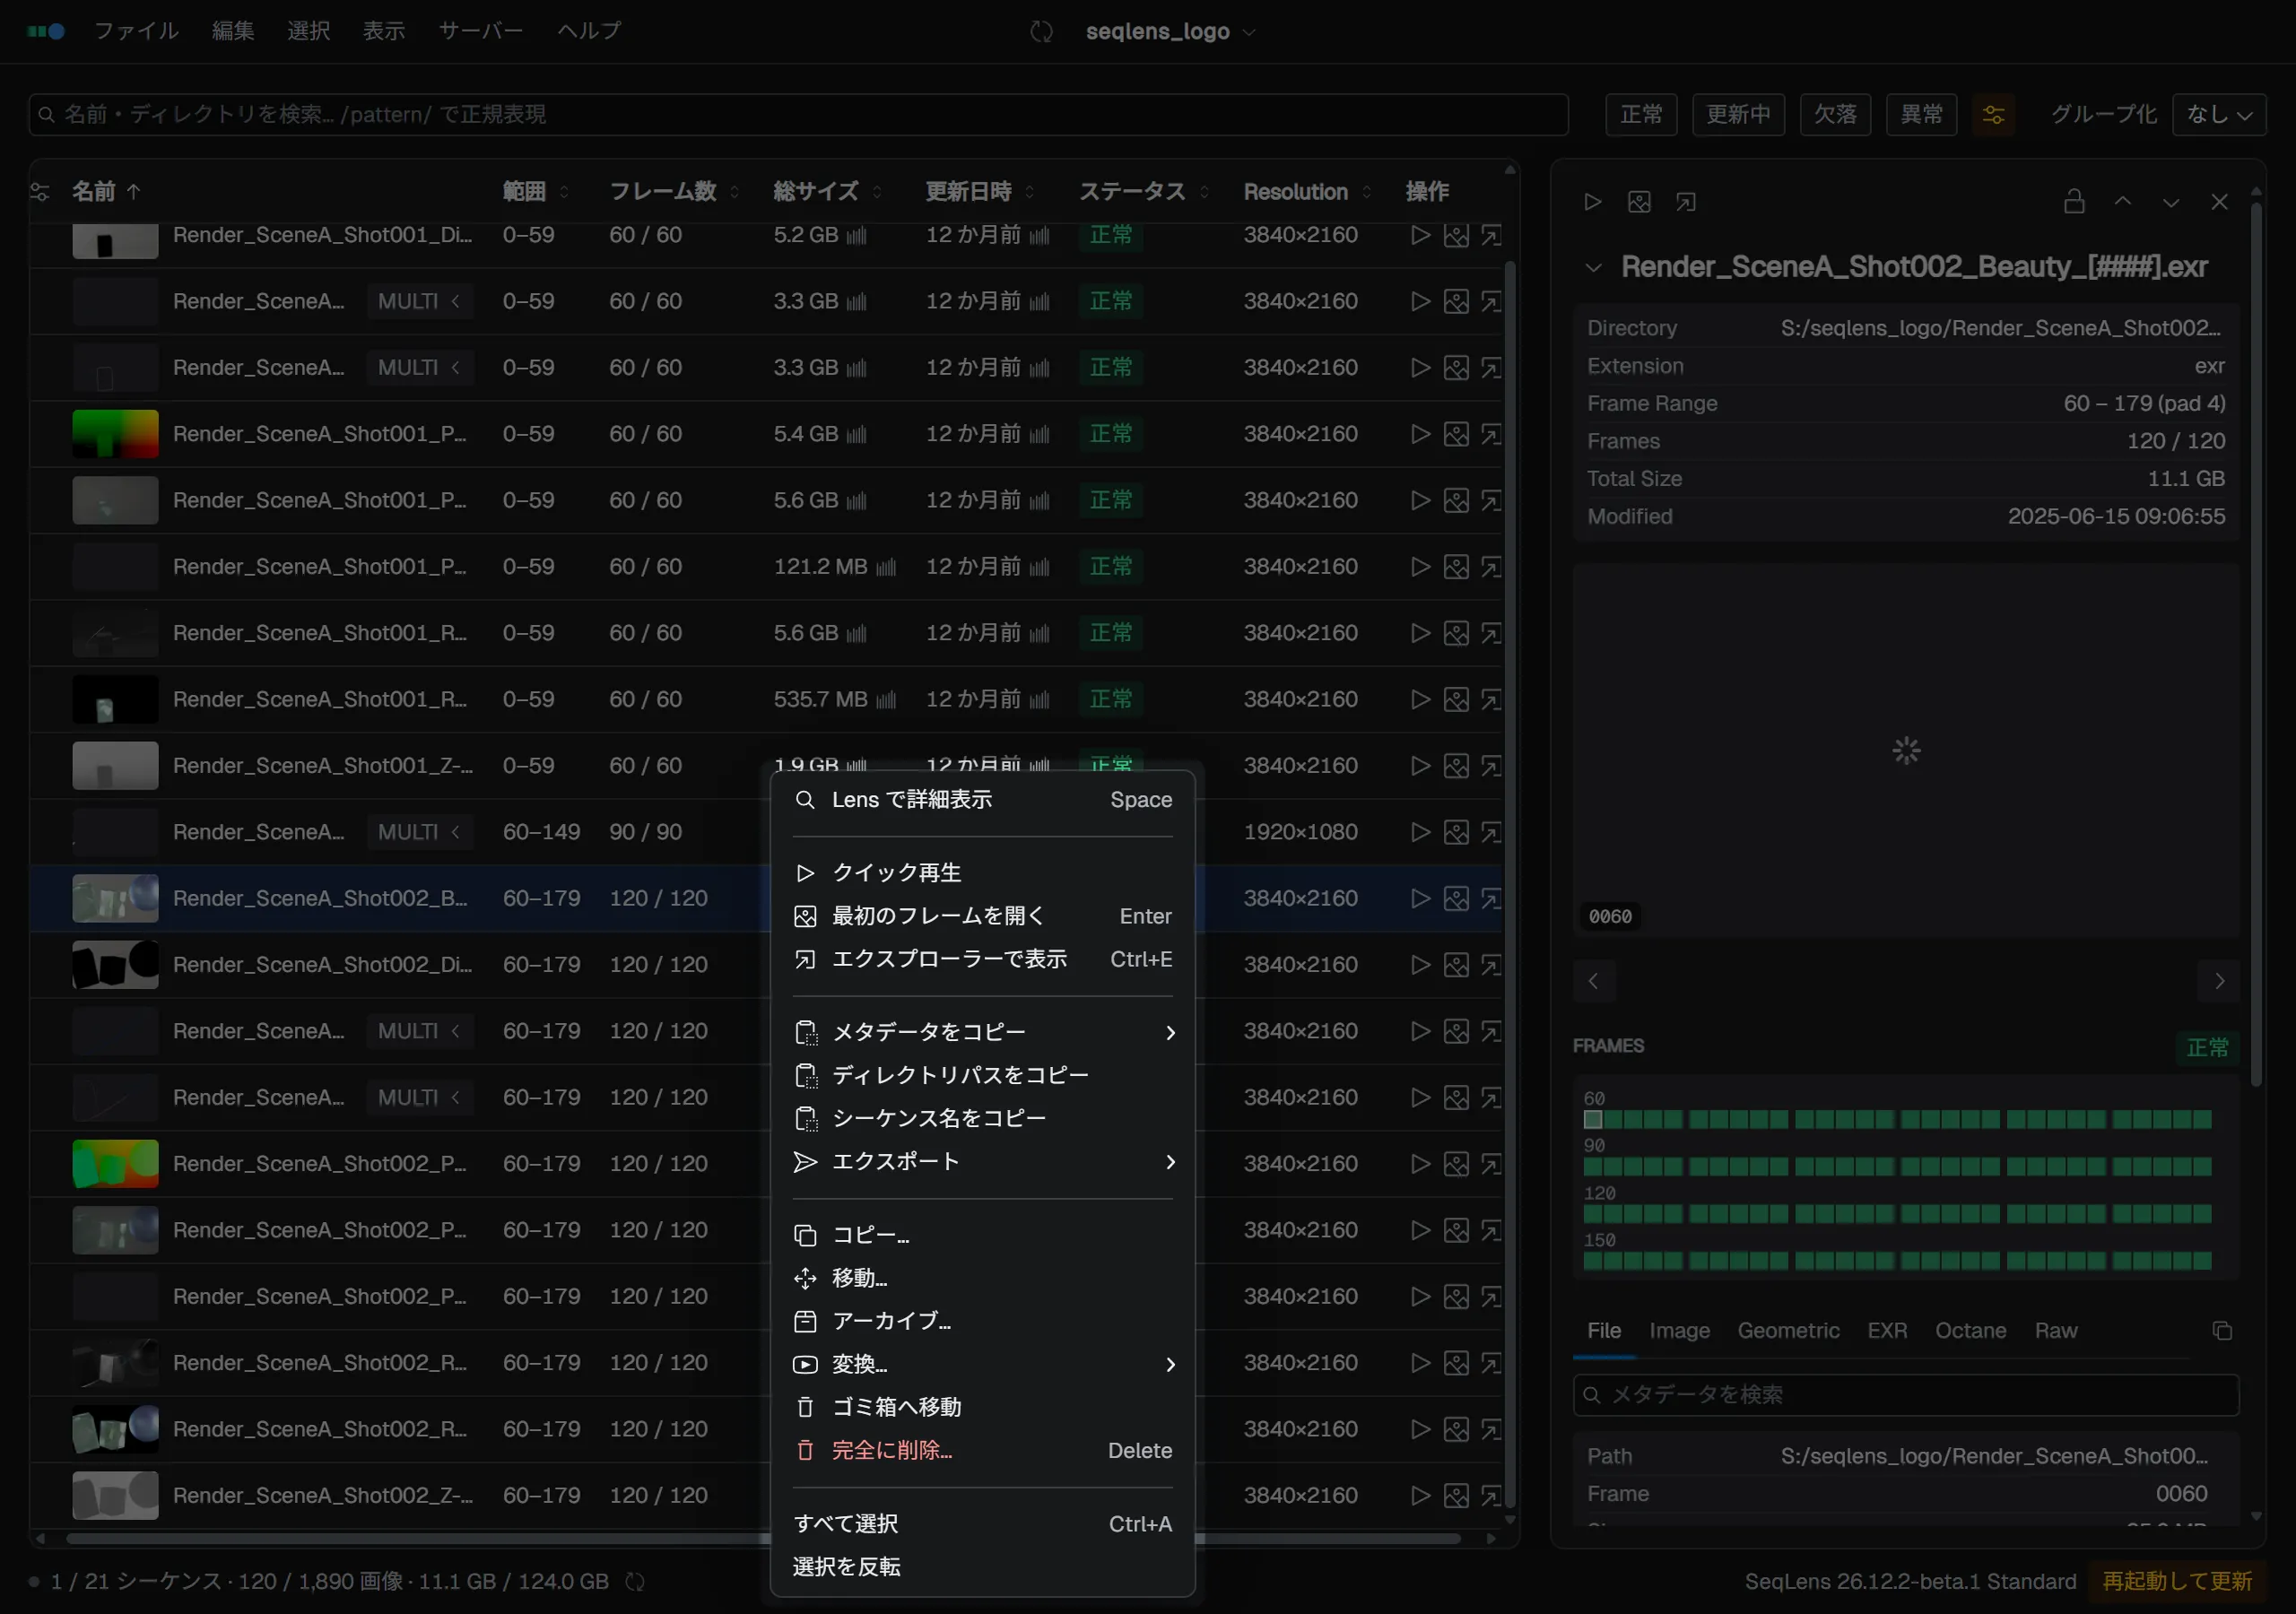
Task: Close the detail panel
Action: (2219, 202)
